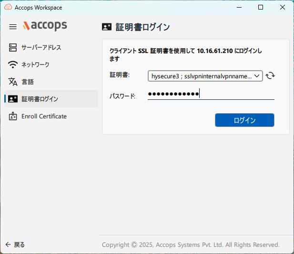Expand the 証明書 dropdown list

pos(257,76)
